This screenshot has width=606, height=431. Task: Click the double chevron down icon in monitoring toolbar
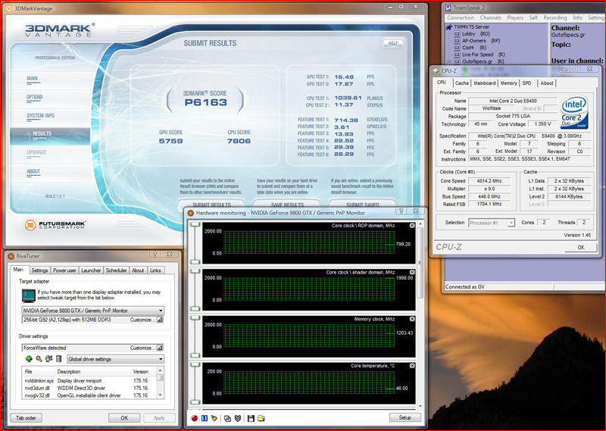tap(238, 418)
